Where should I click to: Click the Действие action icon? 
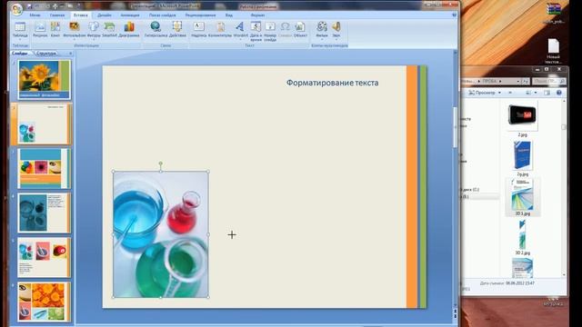[x=177, y=30]
